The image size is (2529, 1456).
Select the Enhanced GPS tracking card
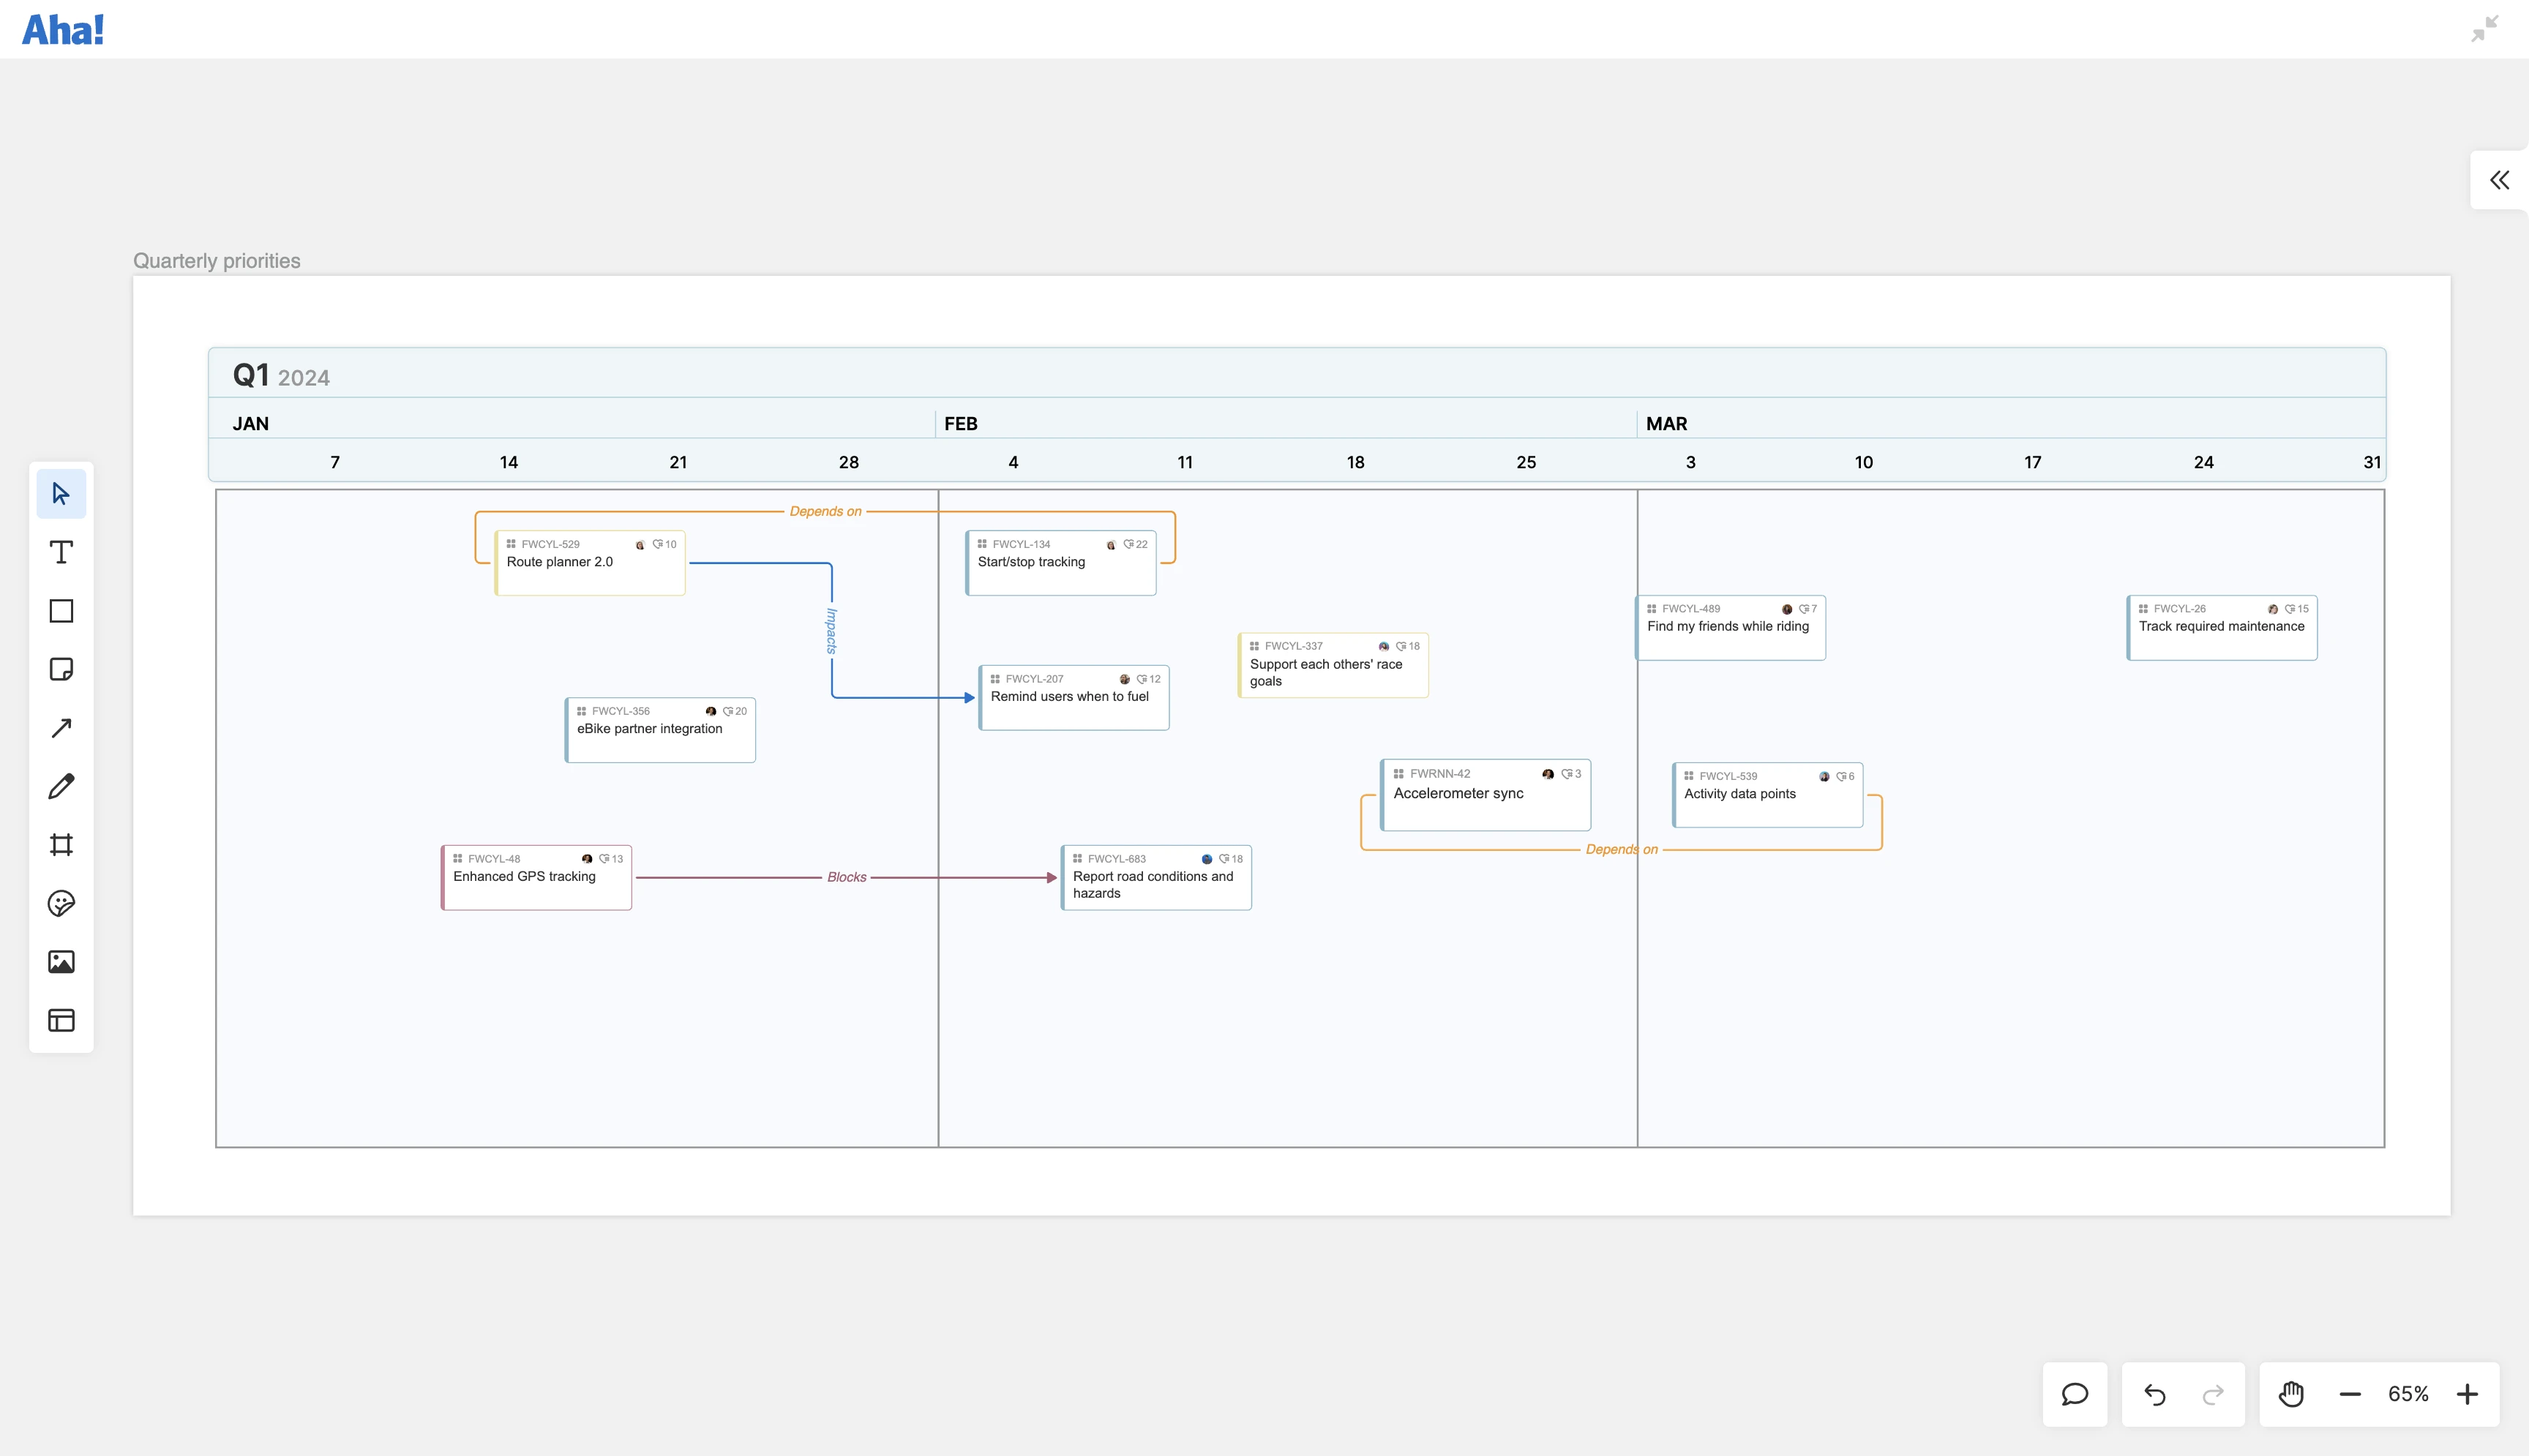click(536, 877)
